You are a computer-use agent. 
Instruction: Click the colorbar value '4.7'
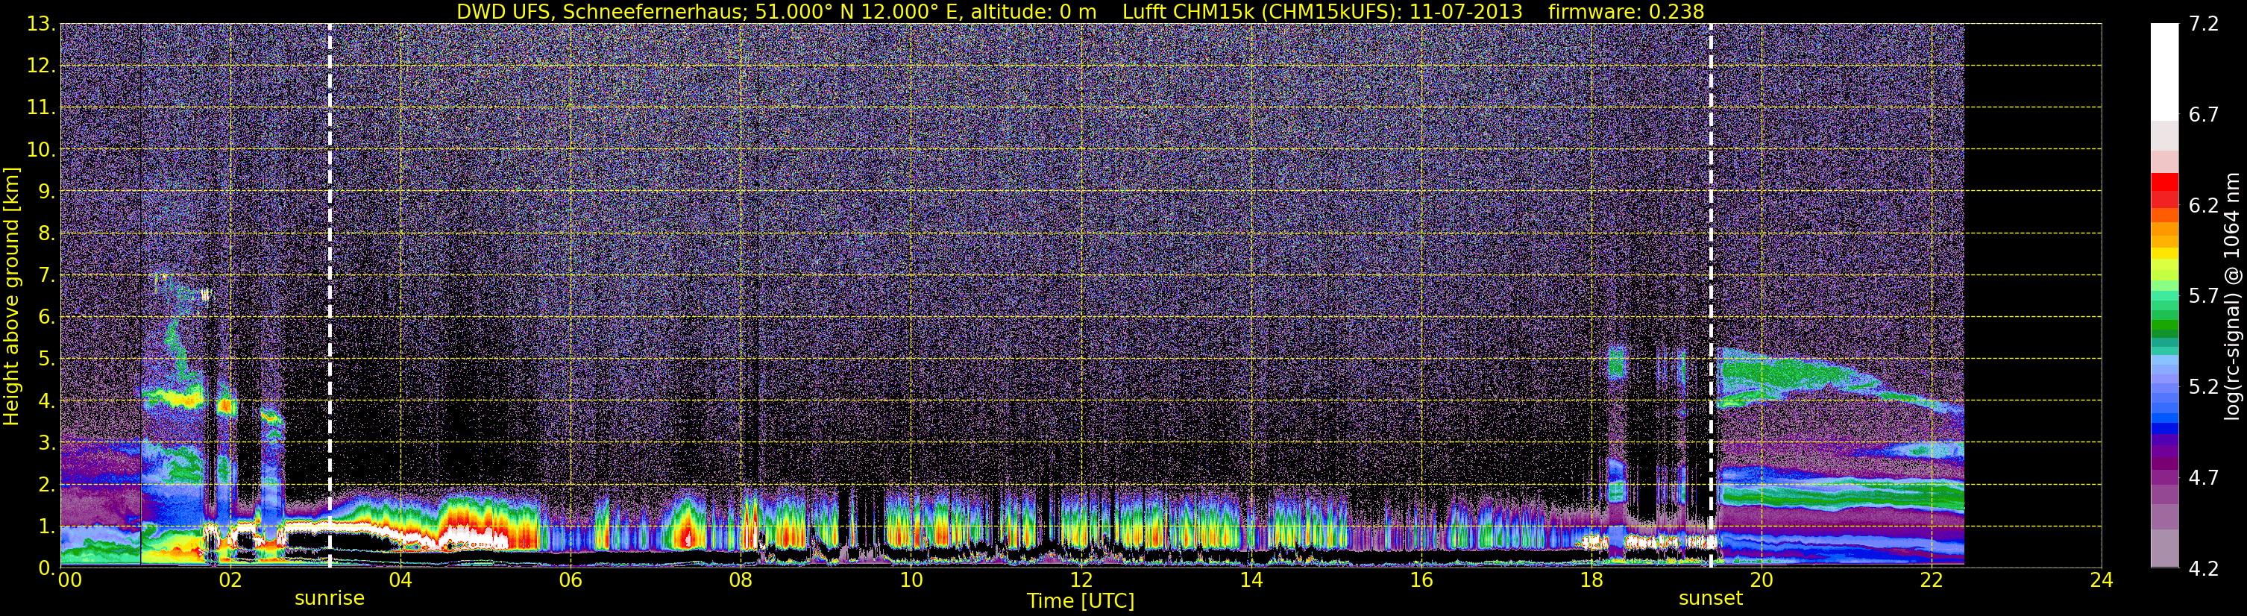click(x=2204, y=477)
